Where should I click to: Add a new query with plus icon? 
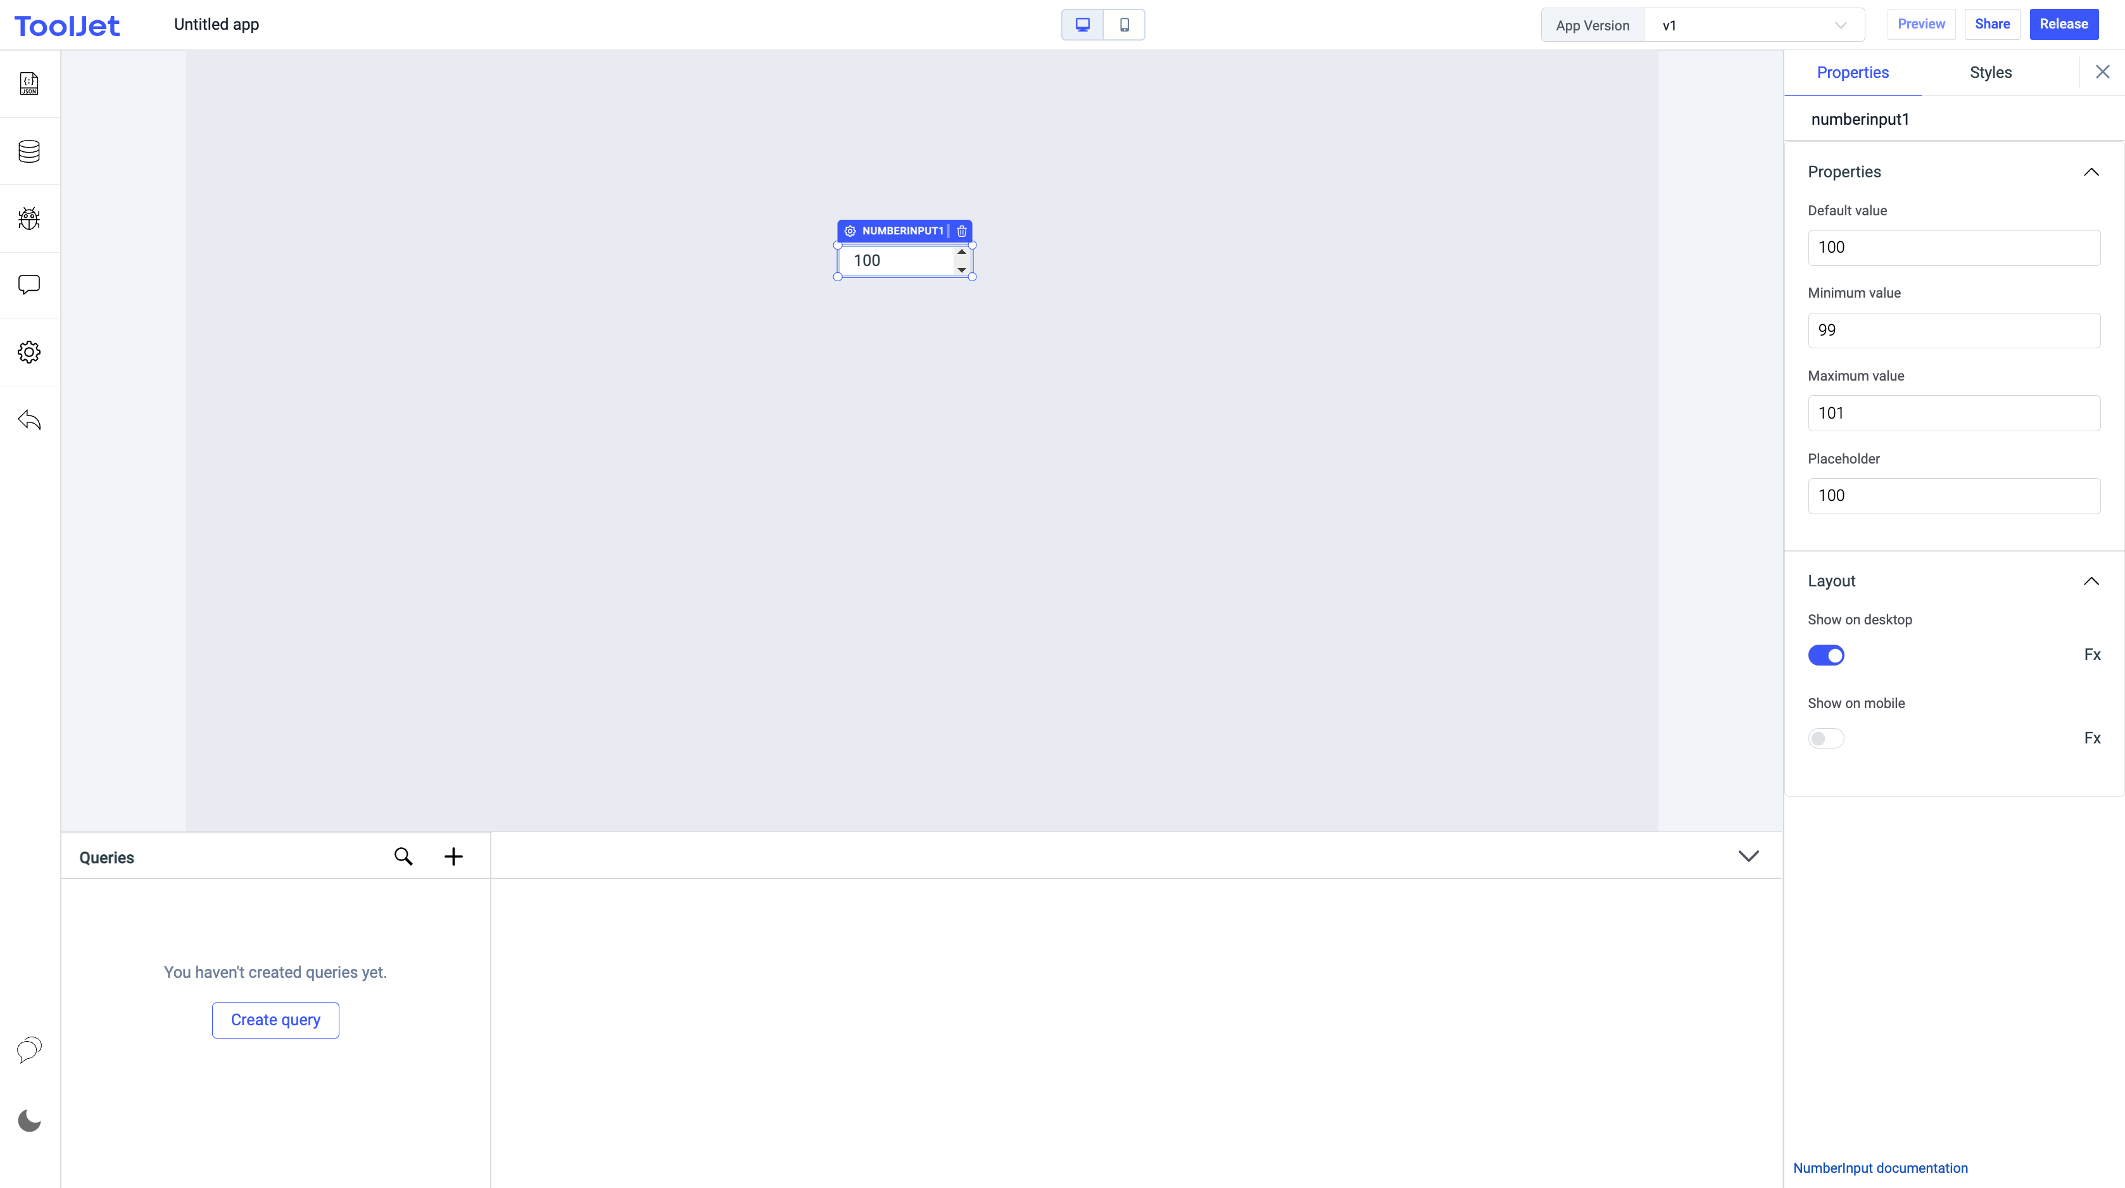pos(454,856)
